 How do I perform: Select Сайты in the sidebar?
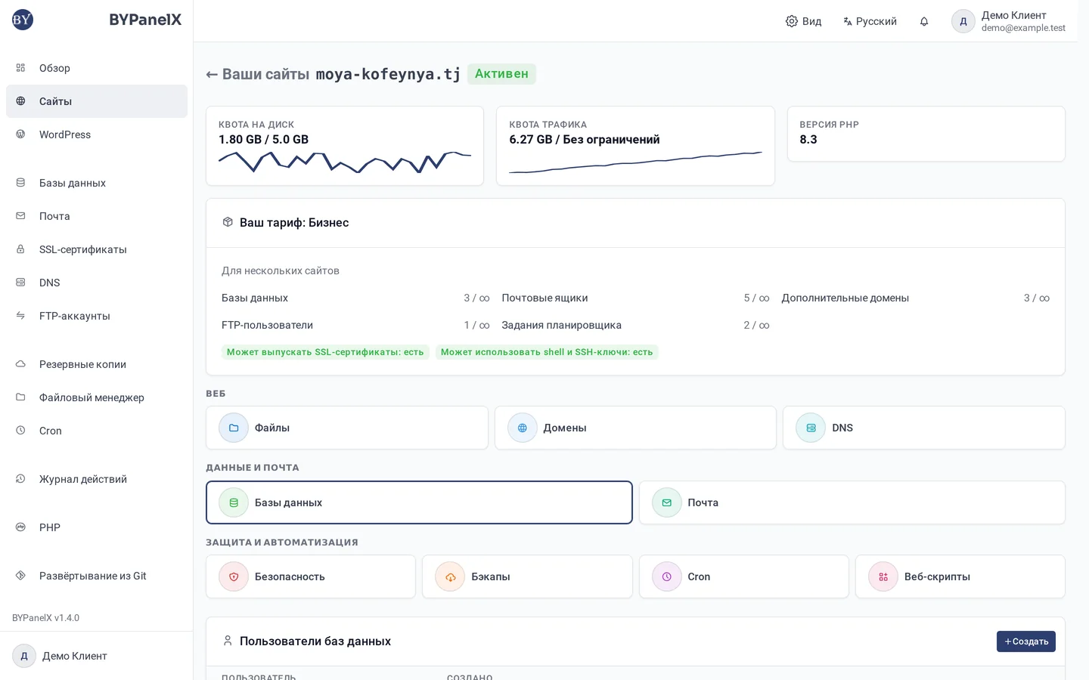pos(97,101)
